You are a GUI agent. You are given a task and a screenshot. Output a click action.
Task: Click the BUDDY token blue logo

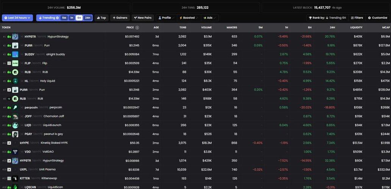pos(15,54)
